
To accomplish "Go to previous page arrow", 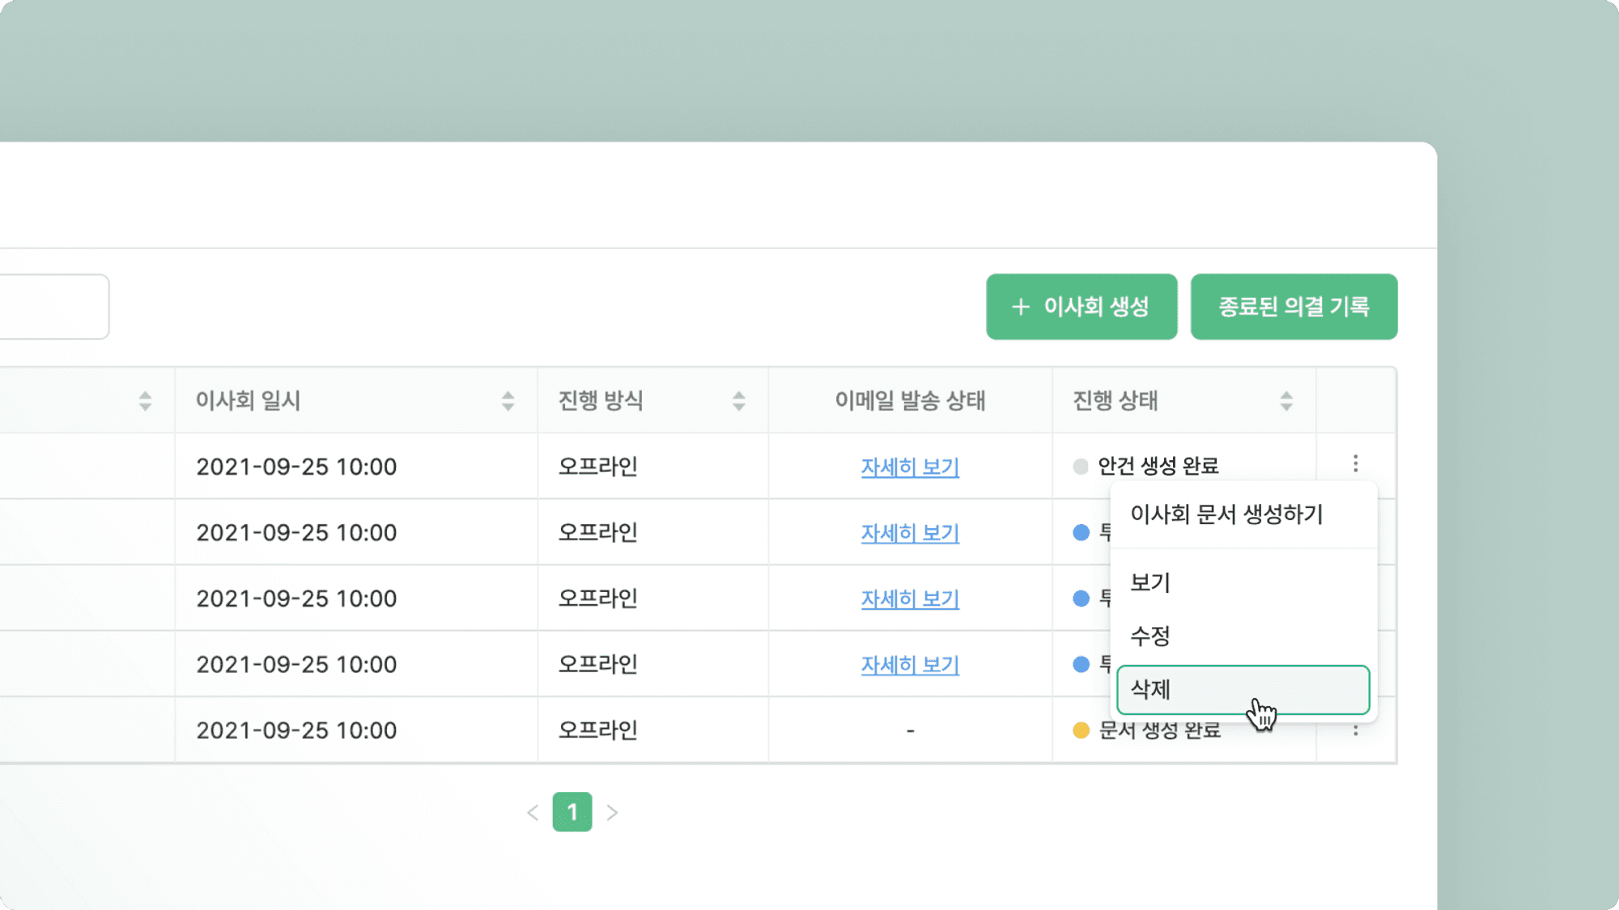I will click(532, 812).
